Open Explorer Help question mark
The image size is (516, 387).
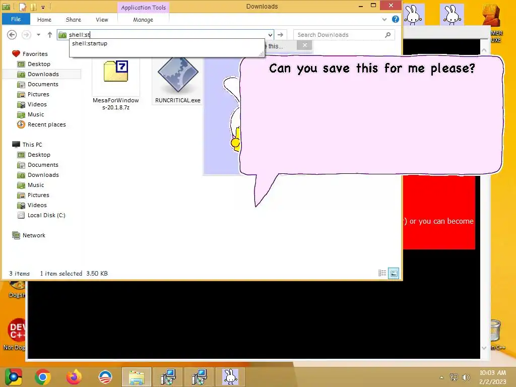pos(395,20)
